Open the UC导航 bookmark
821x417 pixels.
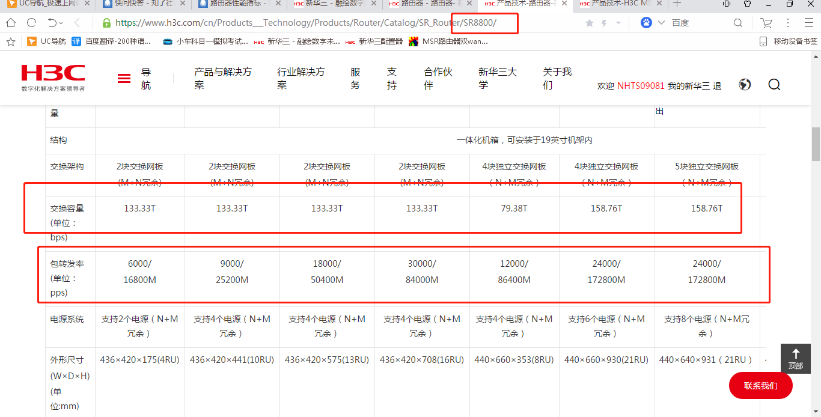click(x=46, y=41)
